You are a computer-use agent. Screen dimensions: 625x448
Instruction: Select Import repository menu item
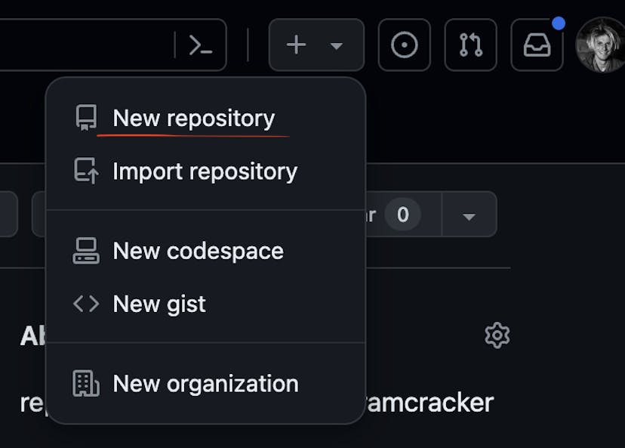pyautogui.click(x=205, y=171)
